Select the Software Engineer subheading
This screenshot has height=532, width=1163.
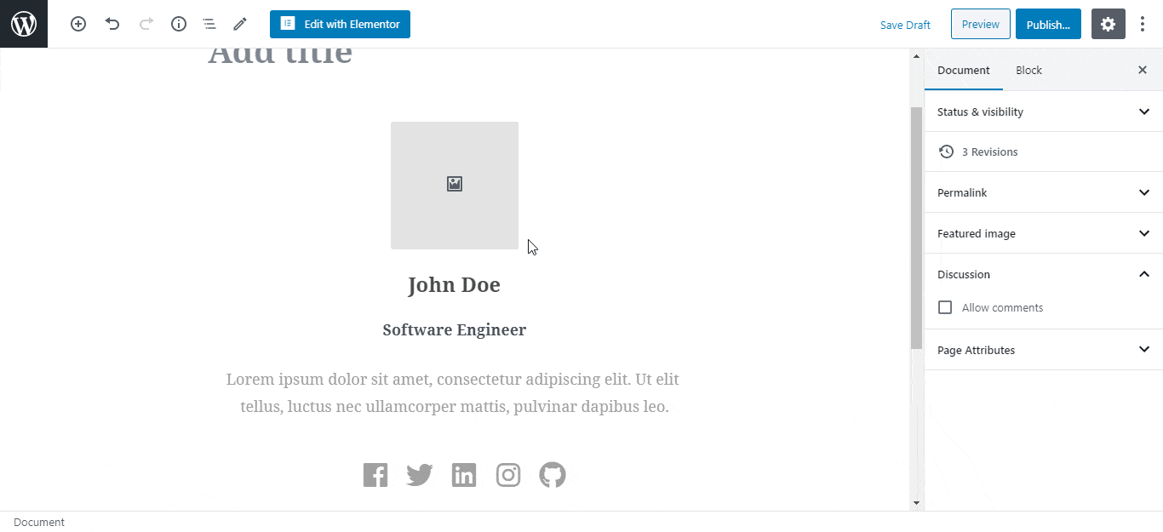(x=455, y=329)
